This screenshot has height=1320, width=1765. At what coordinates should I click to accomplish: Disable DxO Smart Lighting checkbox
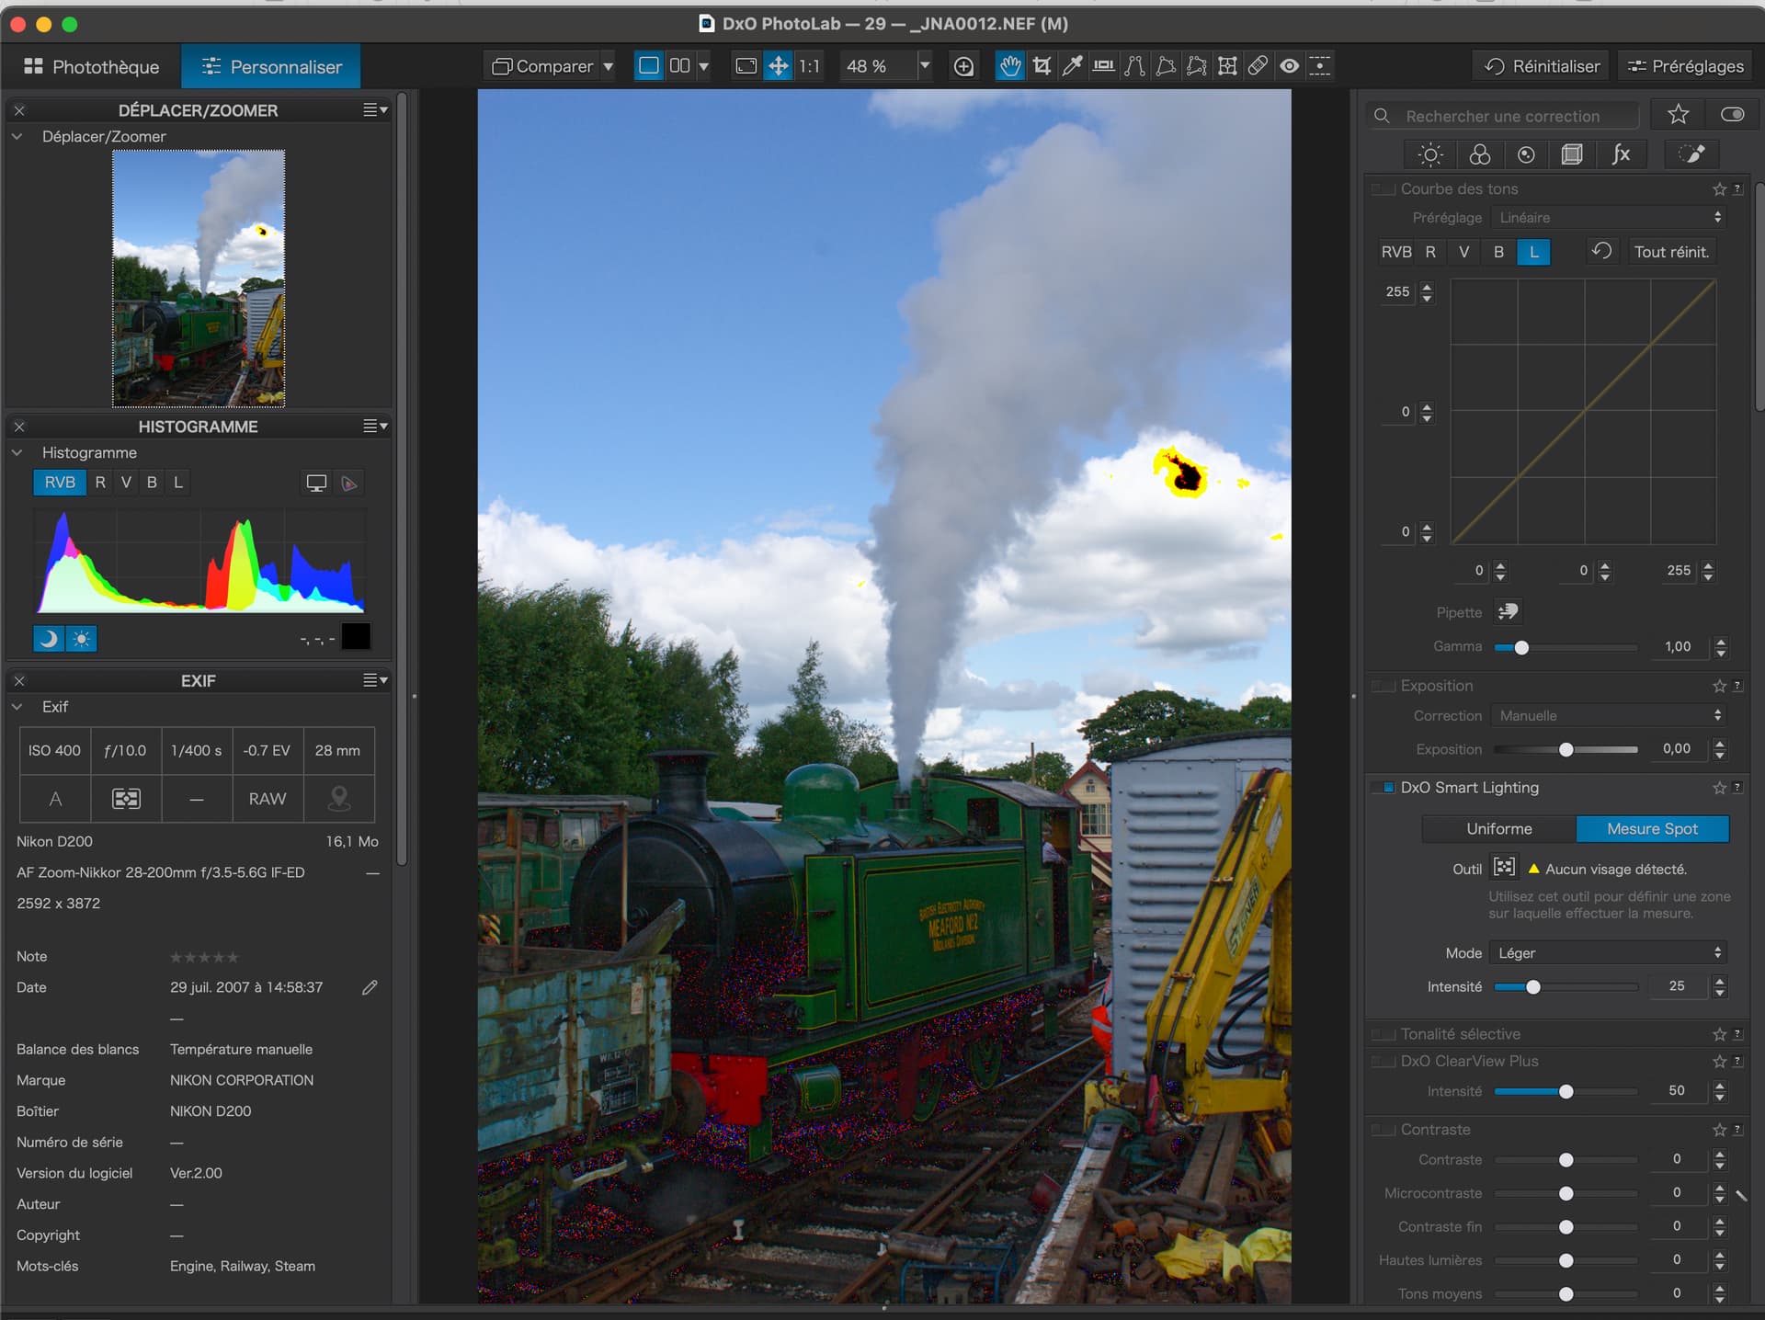coord(1387,788)
